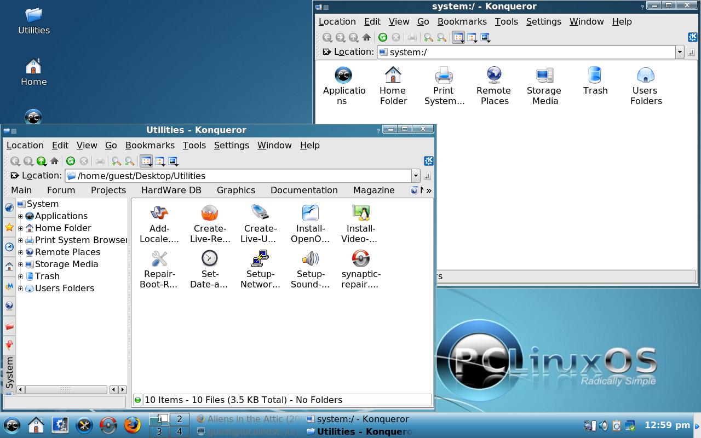Screen dimensions: 701x438
Task: Open the PC main menu on the panel
Action: pyautogui.click(x=12, y=425)
